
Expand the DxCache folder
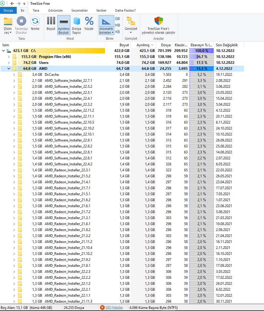coord(14,75)
